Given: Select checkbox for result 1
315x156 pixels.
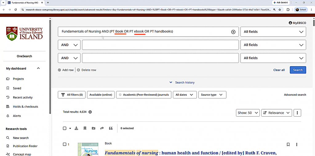Looking at the screenshot, I should (65, 144).
